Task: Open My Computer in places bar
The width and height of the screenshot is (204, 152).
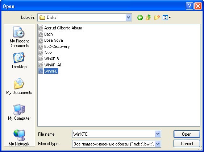Action: [19, 112]
